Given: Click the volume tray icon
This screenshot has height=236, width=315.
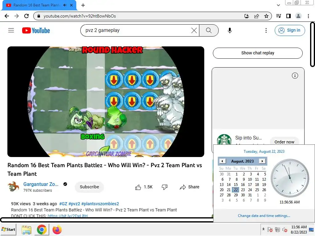Looking at the screenshot, I should point(285,230).
